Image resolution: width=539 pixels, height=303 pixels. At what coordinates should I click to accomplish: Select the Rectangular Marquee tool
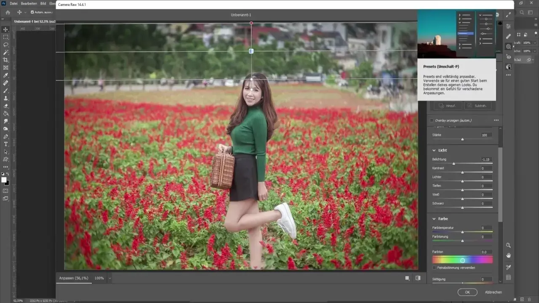(6, 37)
